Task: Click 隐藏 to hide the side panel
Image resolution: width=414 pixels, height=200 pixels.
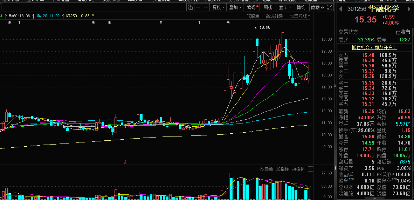Action: (x=317, y=7)
